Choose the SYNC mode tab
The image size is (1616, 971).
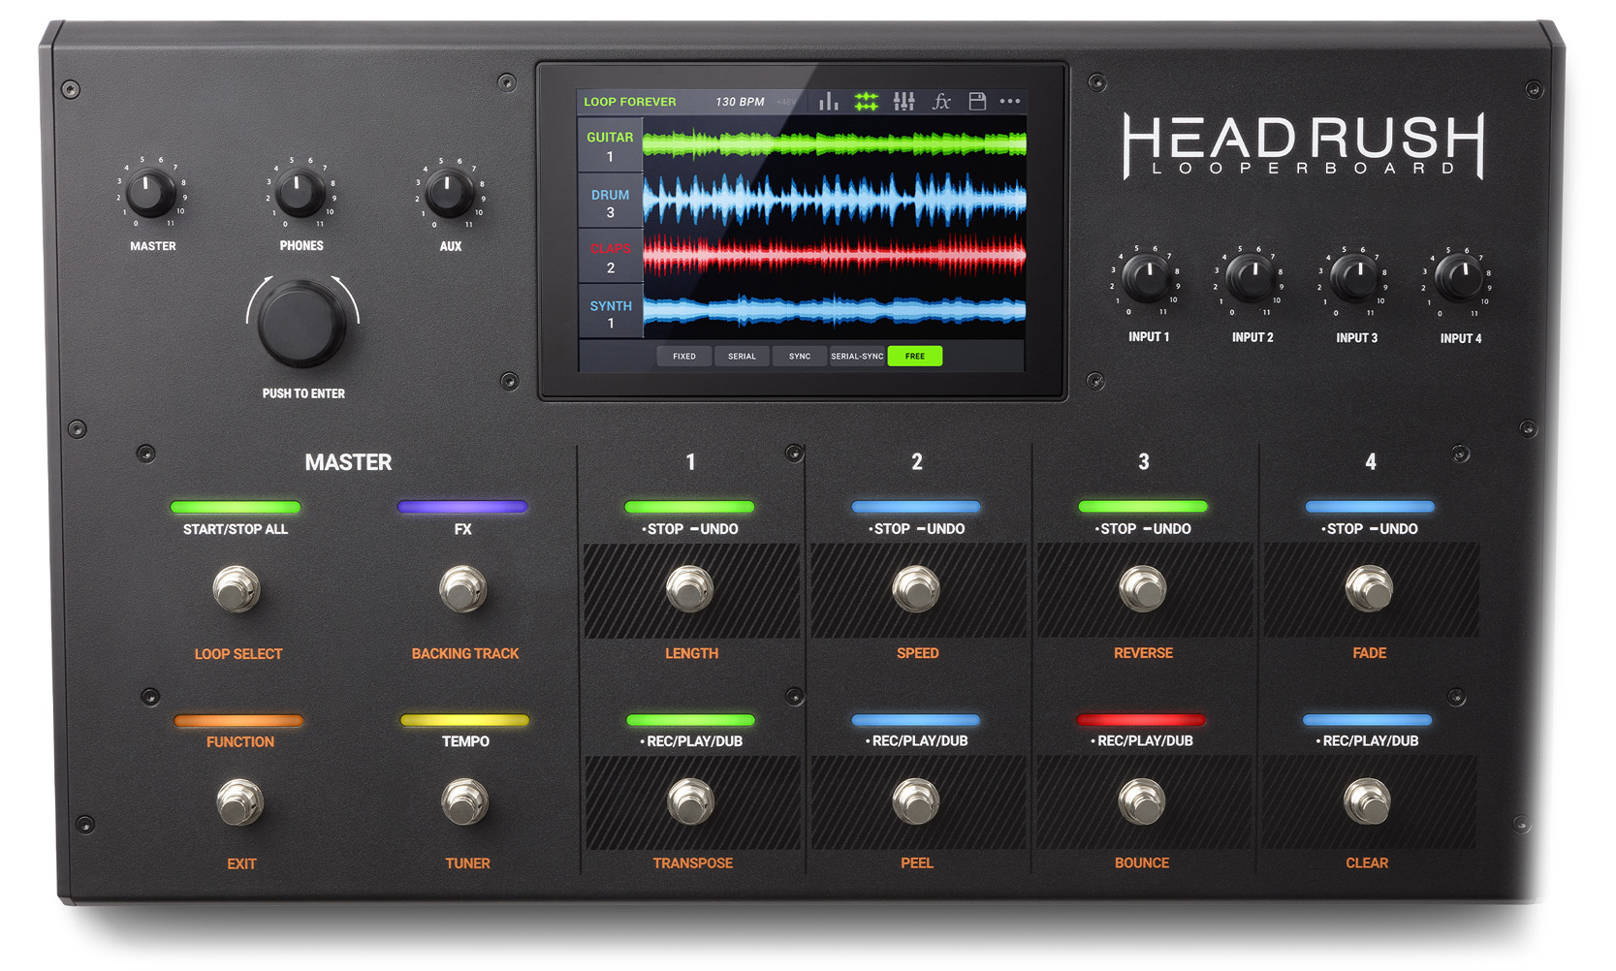click(800, 357)
